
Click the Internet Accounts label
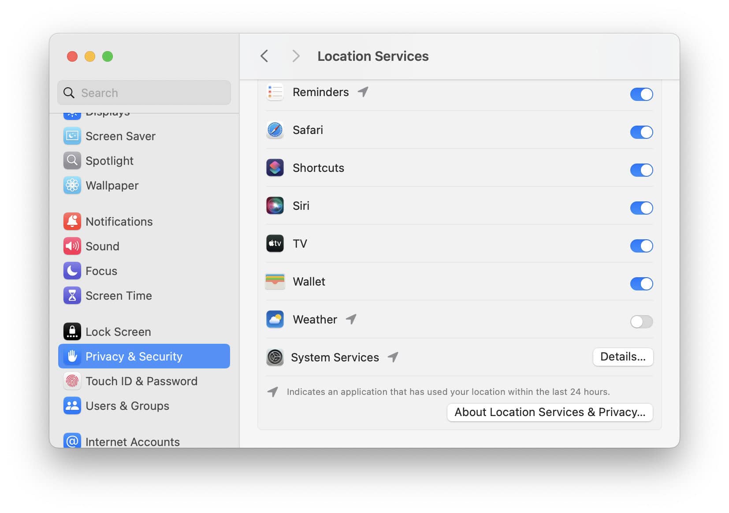click(133, 442)
